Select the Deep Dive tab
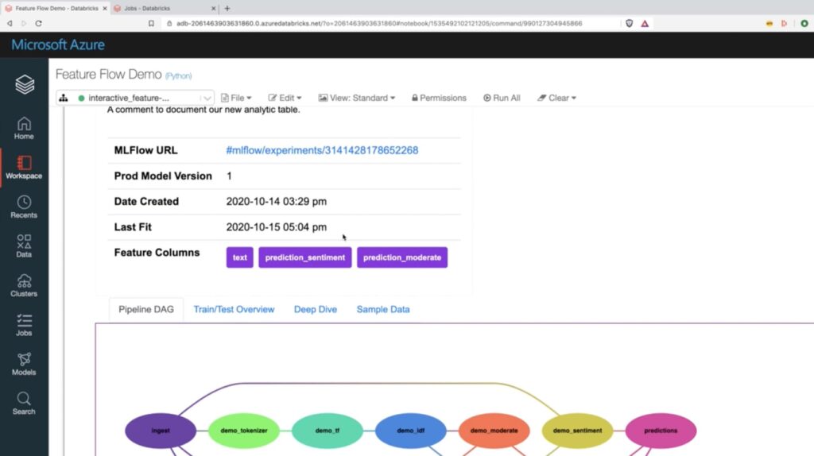 click(x=315, y=309)
